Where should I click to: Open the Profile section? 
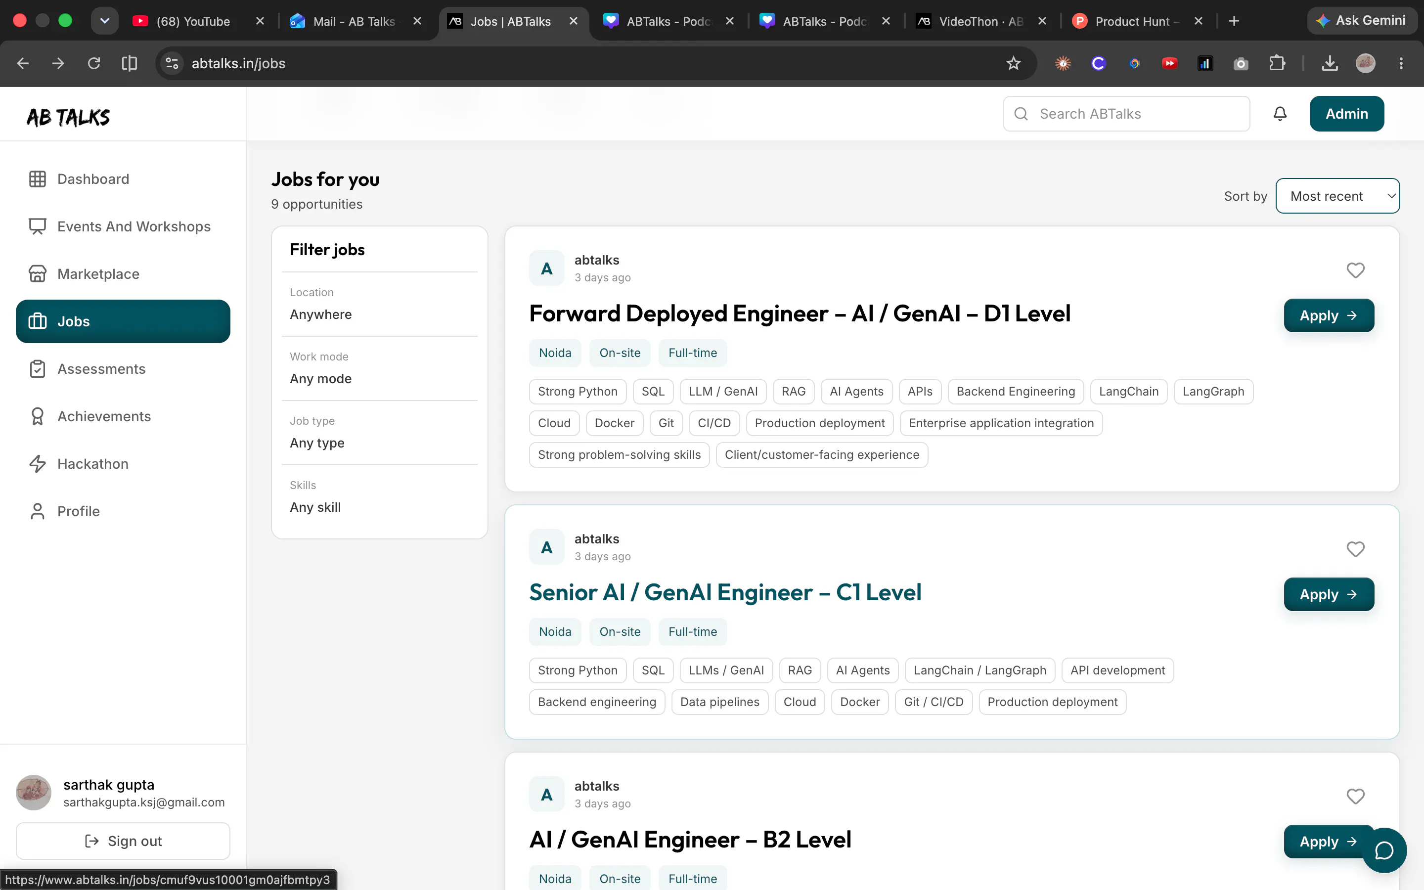[123, 512]
